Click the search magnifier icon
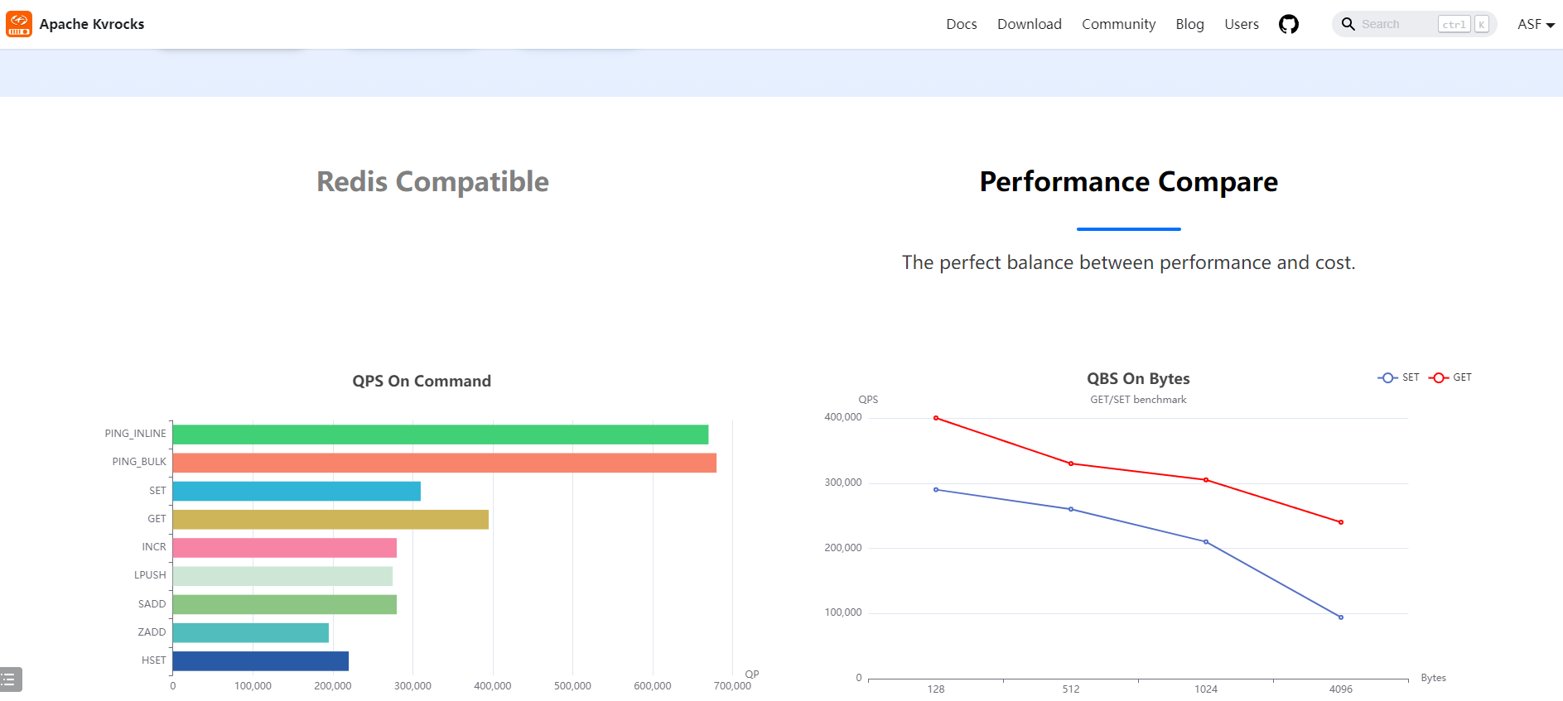 [1348, 24]
